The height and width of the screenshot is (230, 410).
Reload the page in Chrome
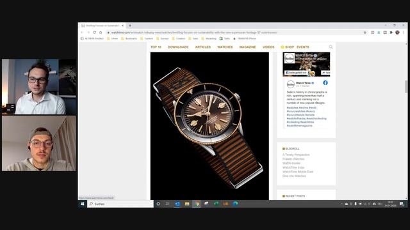click(x=94, y=33)
